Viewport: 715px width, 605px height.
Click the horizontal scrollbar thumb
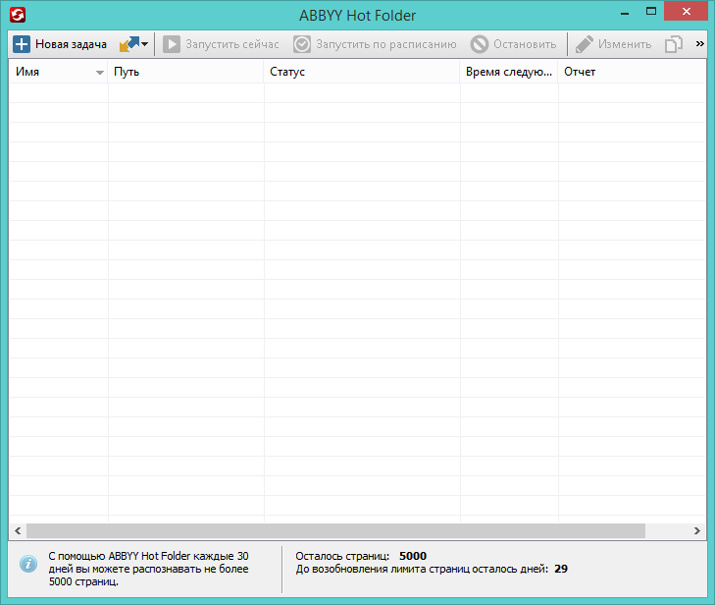click(336, 530)
